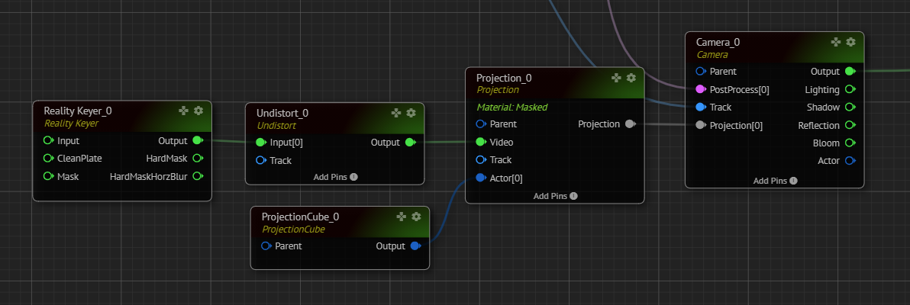Click Add Pins on Camera_0 node
The image size is (910, 305).
pos(774,181)
